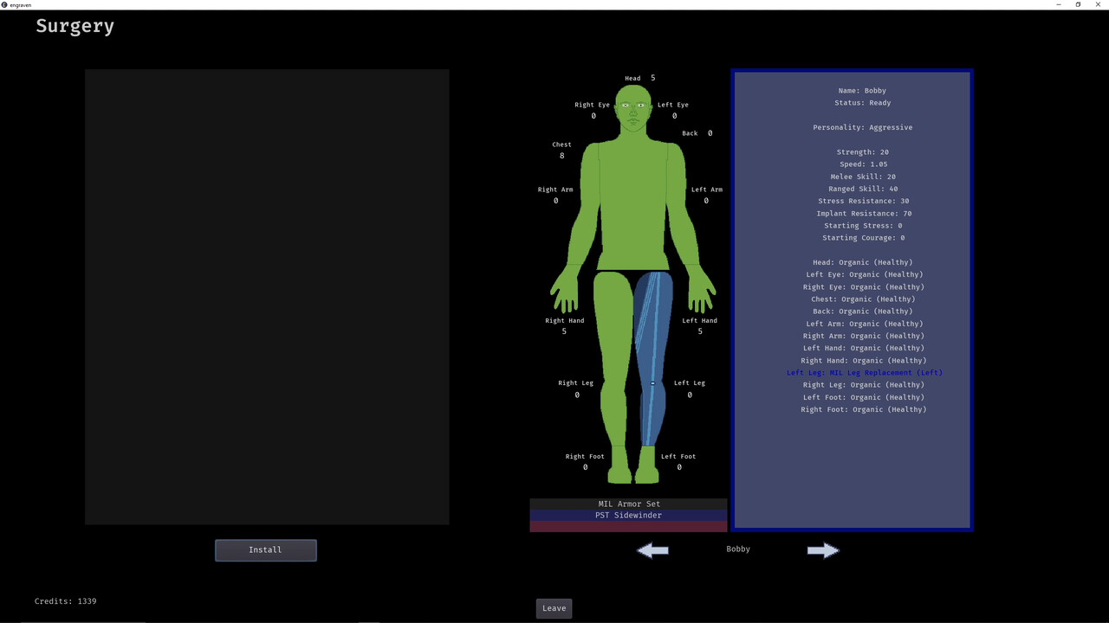
Task: Advance to the next character with the right arrow
Action: pyautogui.click(x=822, y=549)
